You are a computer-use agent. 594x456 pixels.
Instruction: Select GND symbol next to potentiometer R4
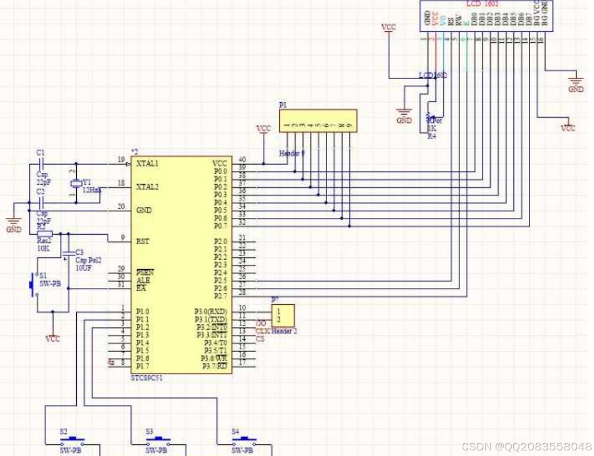404,115
